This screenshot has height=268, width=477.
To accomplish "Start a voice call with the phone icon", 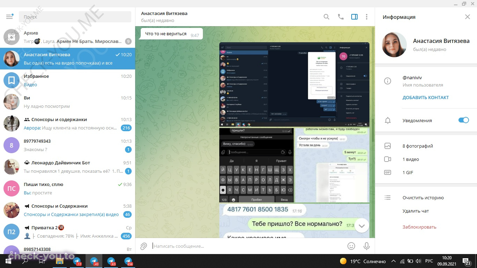I will (341, 17).
